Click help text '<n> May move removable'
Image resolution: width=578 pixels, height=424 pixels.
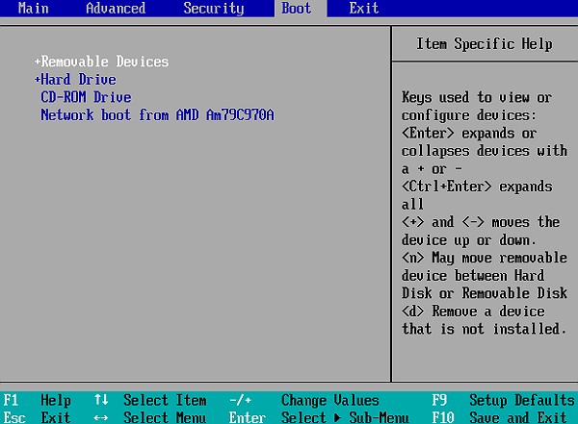coord(485,258)
